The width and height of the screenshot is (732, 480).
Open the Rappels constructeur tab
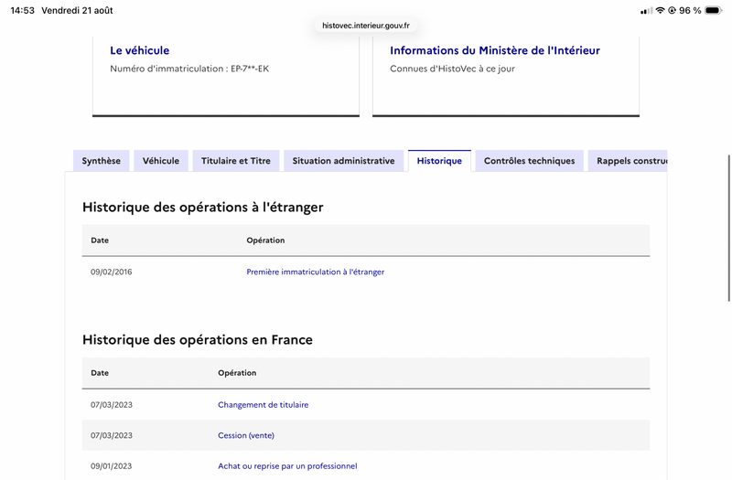628,161
